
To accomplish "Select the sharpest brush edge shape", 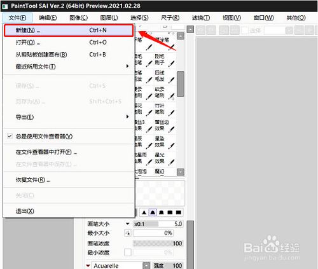I will [x=144, y=212].
